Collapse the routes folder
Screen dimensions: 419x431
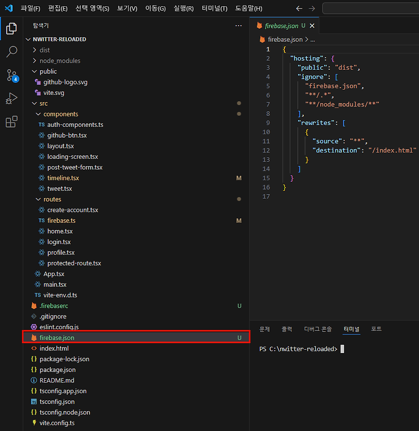(x=38, y=199)
